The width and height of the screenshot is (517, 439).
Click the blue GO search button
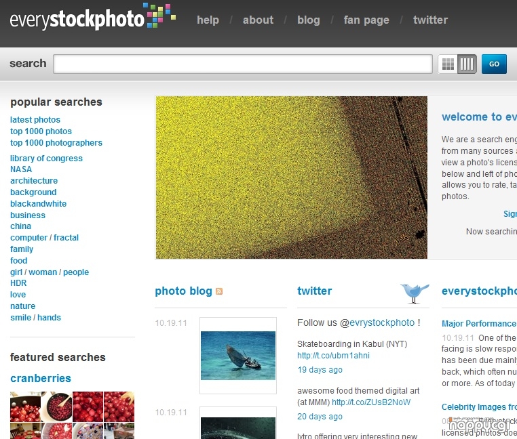pos(494,64)
